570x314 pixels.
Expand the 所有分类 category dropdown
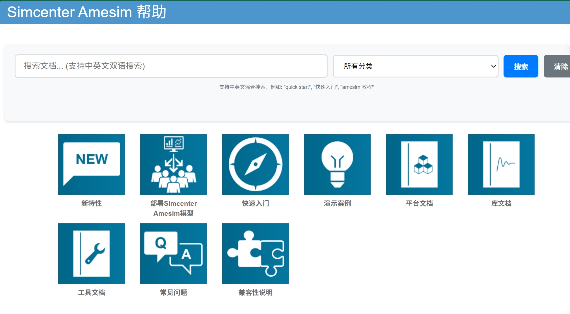point(415,66)
